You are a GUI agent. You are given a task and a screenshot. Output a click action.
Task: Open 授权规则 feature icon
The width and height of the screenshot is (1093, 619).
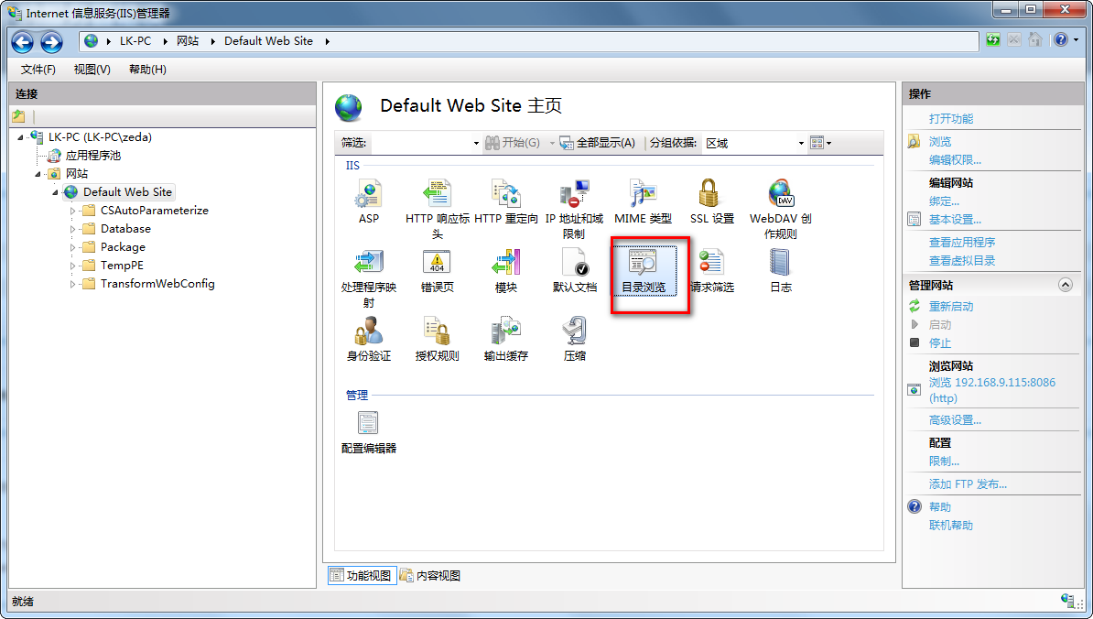[x=437, y=340]
